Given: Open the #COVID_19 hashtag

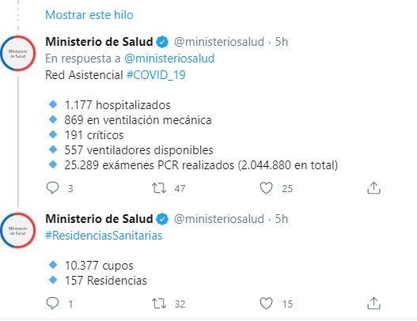Looking at the screenshot, I should pos(156,75).
